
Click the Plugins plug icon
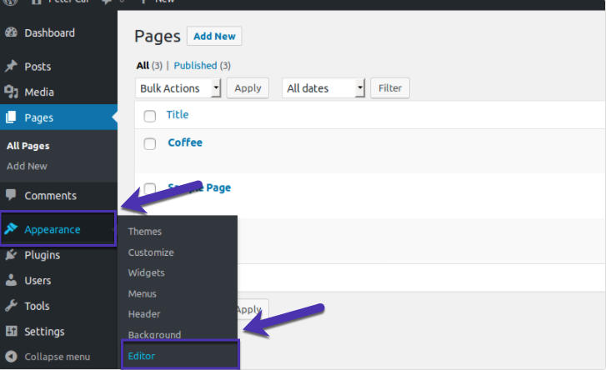coord(11,255)
